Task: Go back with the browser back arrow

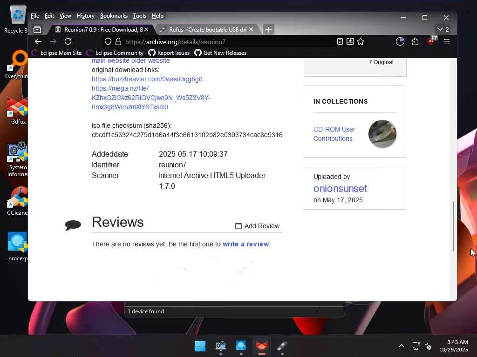Action: [38, 41]
